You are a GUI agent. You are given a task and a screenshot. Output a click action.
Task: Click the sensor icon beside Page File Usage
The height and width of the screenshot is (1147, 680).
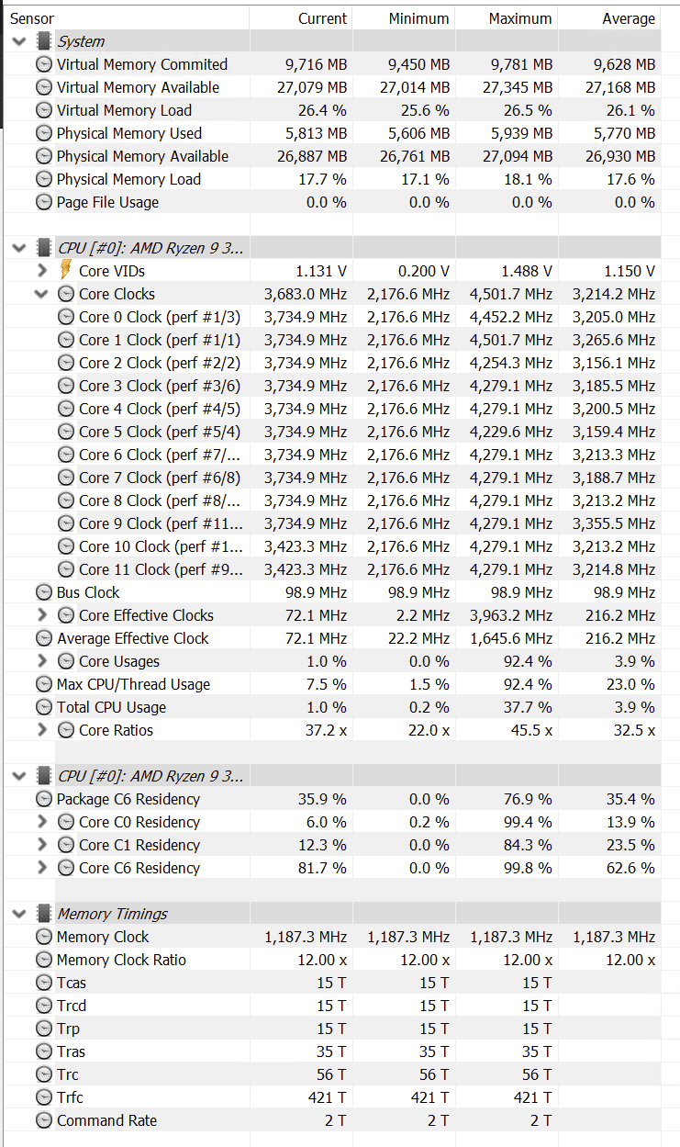pos(43,202)
